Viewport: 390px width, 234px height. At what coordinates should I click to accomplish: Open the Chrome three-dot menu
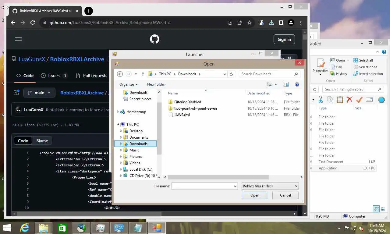(301, 23)
